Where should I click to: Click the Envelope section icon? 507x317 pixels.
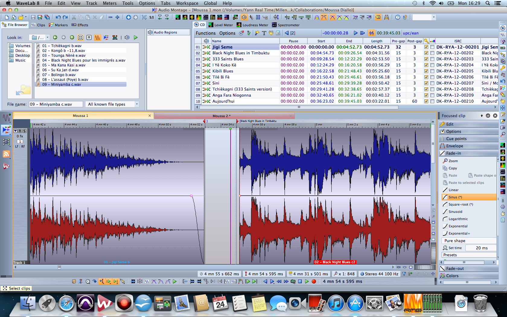point(442,146)
